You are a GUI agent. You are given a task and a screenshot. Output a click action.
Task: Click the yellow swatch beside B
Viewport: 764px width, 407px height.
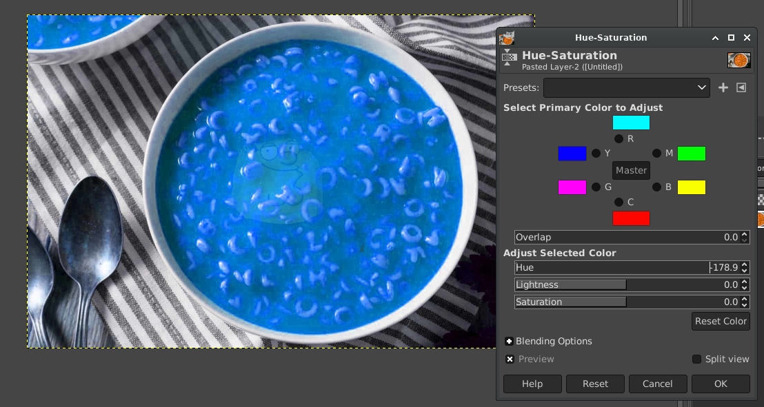(x=692, y=187)
